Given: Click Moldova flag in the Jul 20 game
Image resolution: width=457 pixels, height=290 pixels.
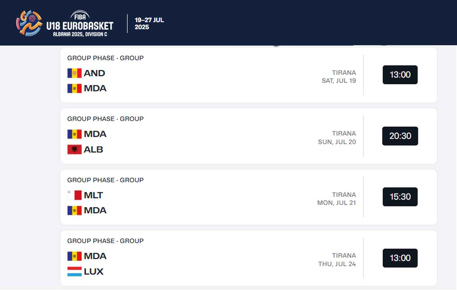Looking at the screenshot, I should (x=74, y=134).
